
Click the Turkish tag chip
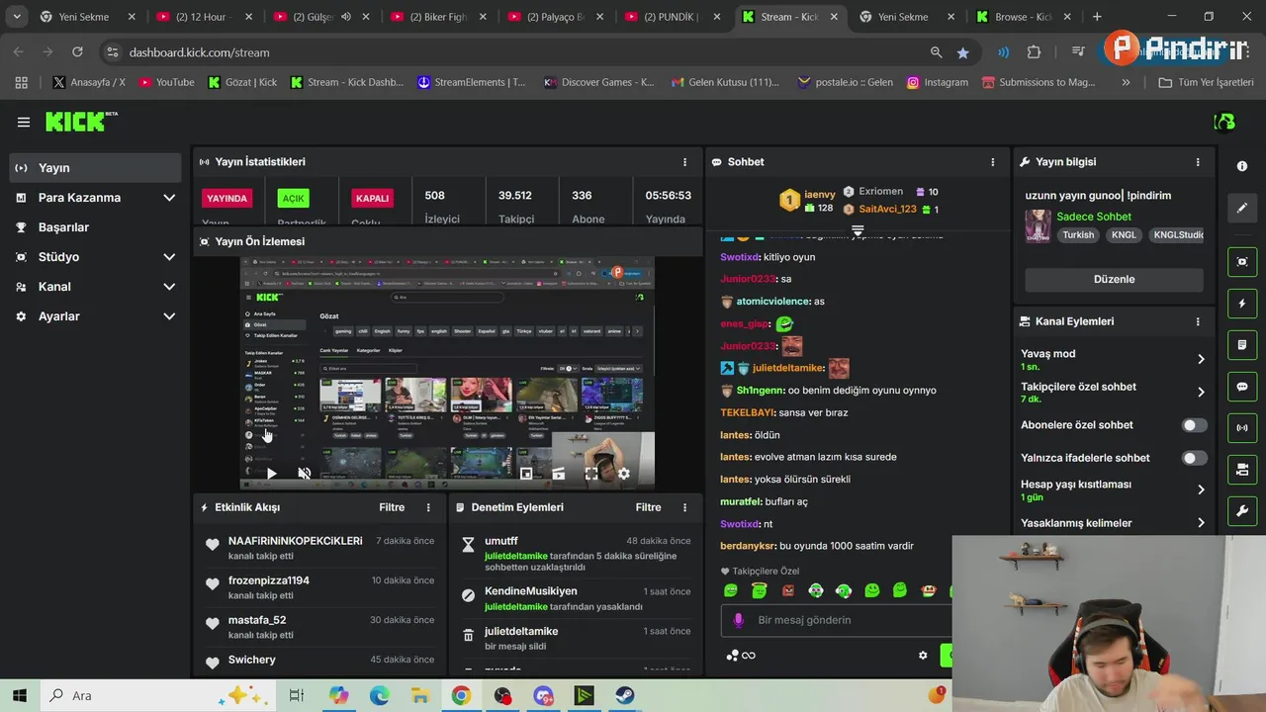[1078, 235]
